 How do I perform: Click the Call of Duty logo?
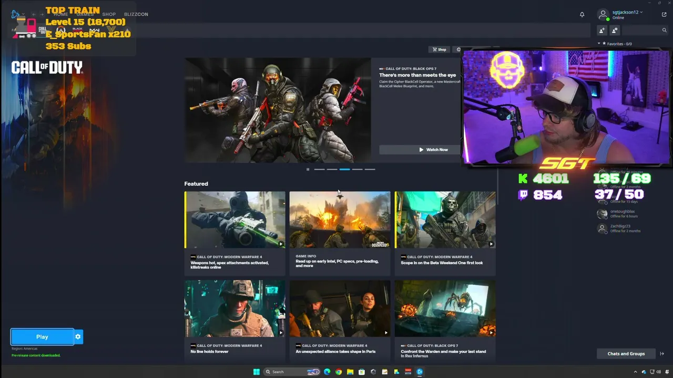point(47,67)
